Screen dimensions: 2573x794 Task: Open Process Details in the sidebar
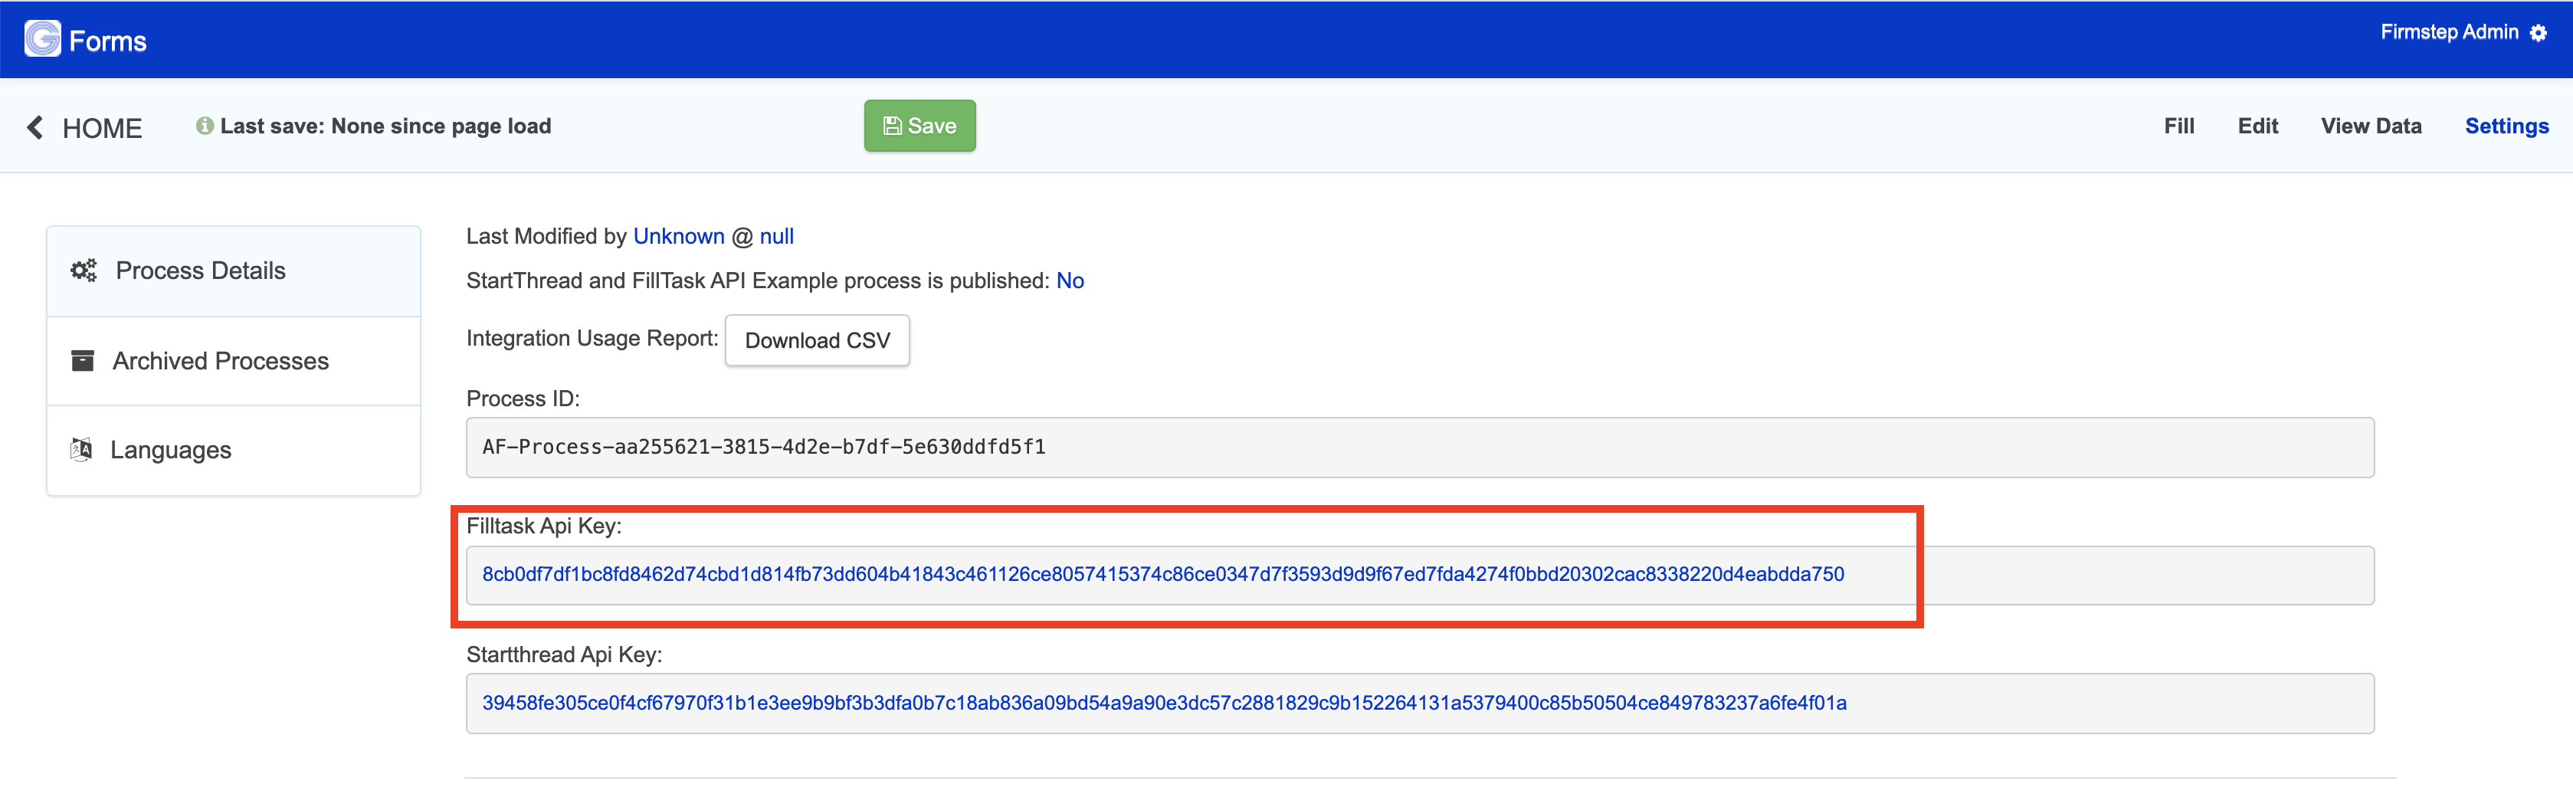[x=234, y=271]
